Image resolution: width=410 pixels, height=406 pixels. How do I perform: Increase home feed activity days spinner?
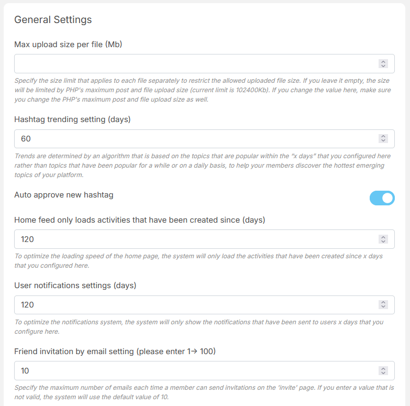click(383, 237)
